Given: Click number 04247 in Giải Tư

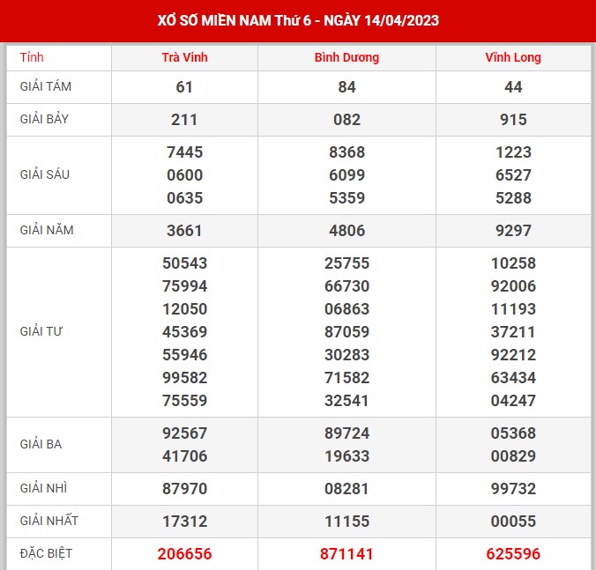Looking at the screenshot, I should pyautogui.click(x=513, y=400).
